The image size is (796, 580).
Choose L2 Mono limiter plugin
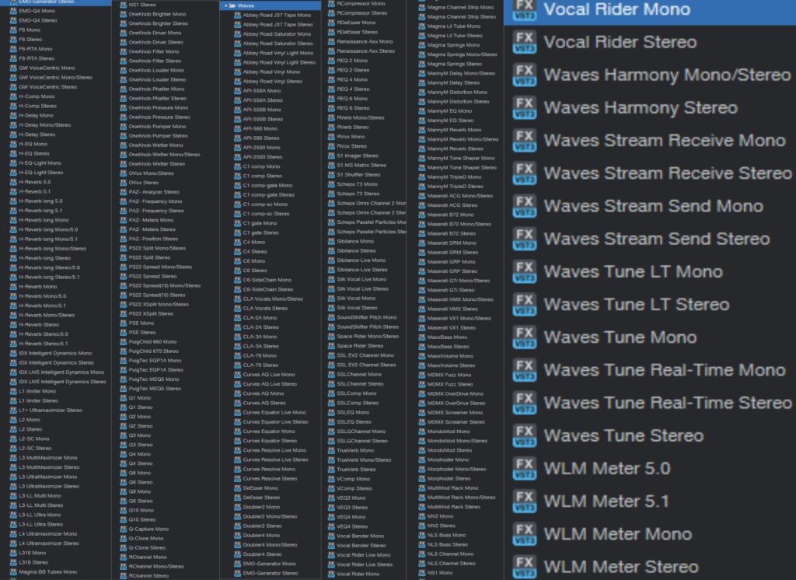pos(30,420)
